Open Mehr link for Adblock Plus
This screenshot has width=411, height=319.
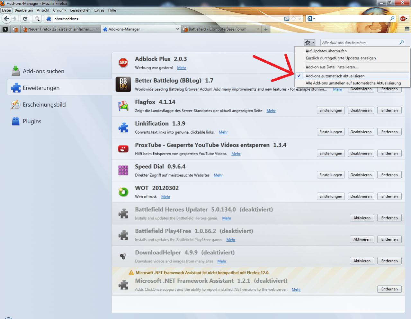click(x=182, y=68)
